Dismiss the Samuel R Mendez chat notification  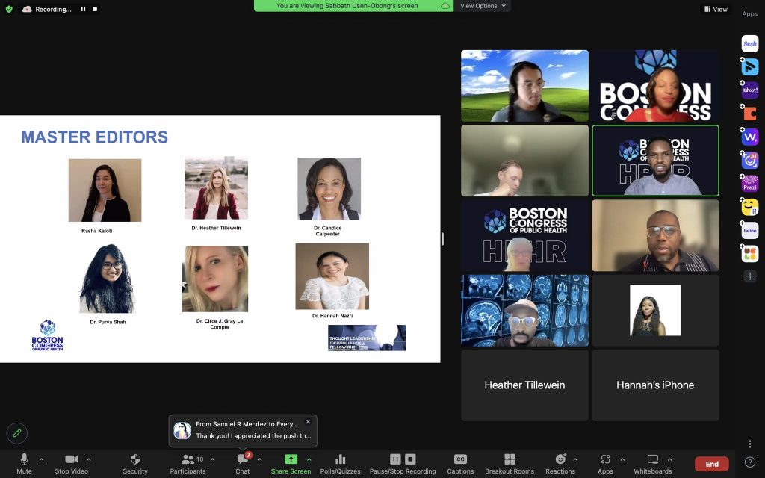tap(308, 422)
